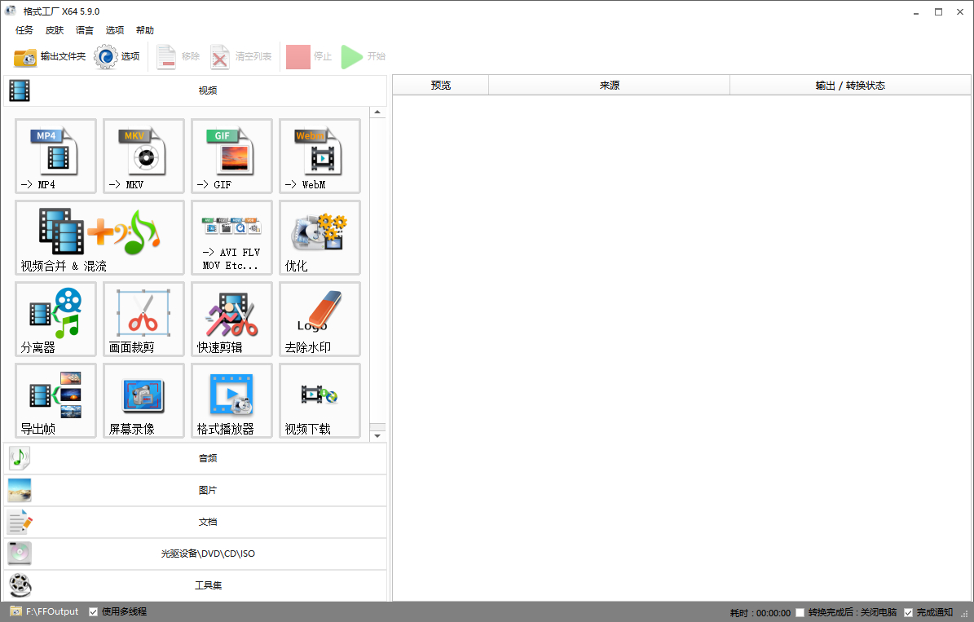Click the 视频合并 & 混流 icon
The height and width of the screenshot is (622, 974).
pyautogui.click(x=99, y=237)
